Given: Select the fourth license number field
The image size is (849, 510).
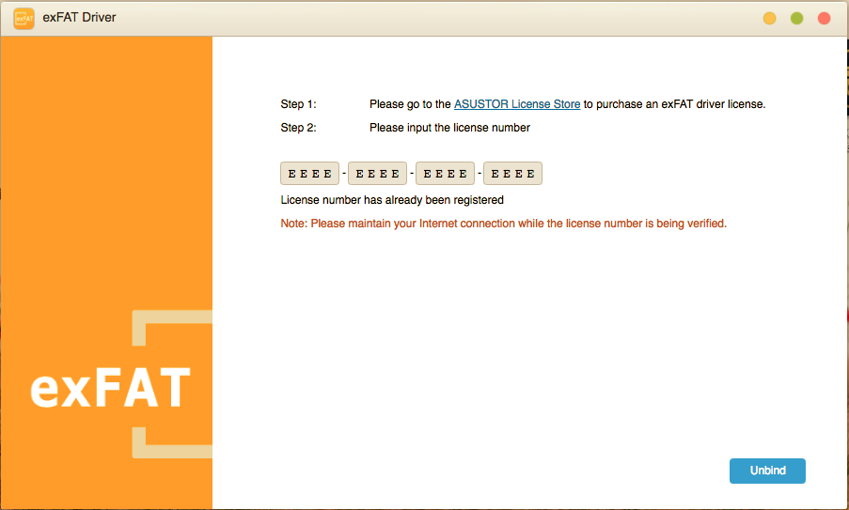Looking at the screenshot, I should pos(512,174).
